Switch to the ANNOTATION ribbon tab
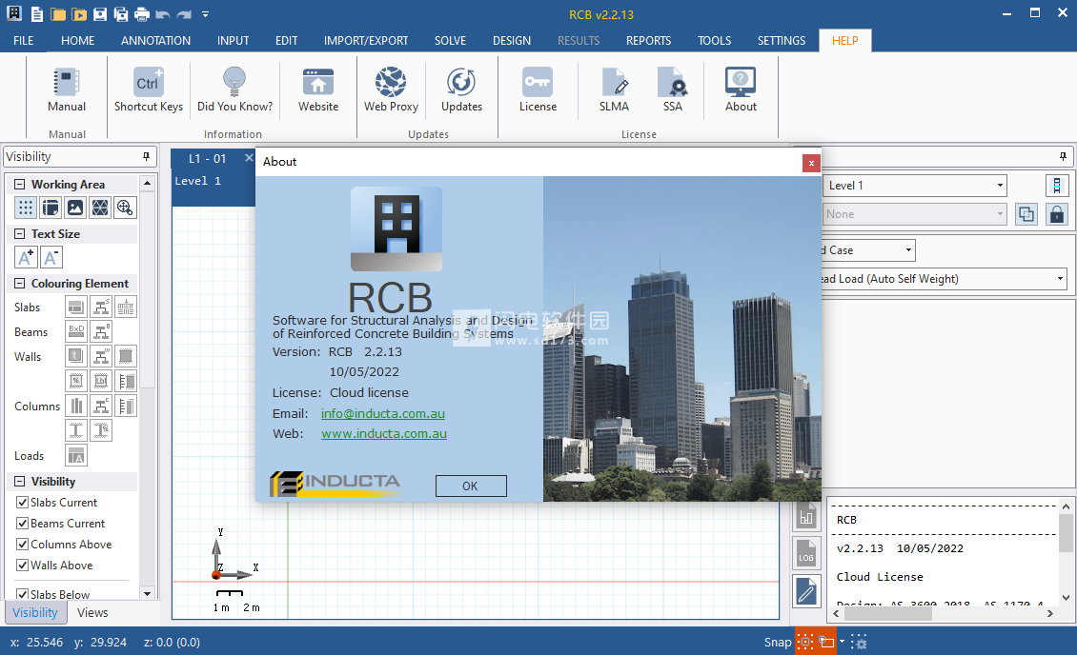Viewport: 1077px width, 655px height. 156,41
